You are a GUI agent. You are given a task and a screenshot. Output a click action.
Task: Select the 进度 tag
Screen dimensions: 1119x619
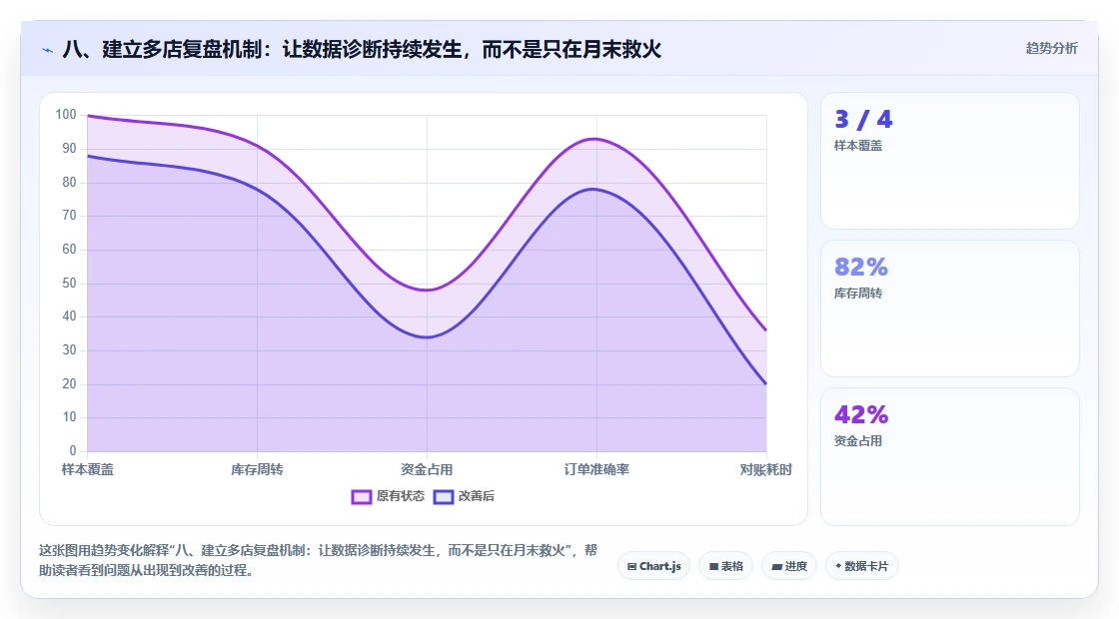(789, 566)
